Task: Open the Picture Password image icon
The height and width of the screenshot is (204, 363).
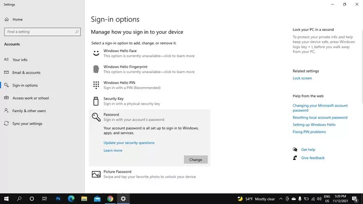Action: click(96, 174)
